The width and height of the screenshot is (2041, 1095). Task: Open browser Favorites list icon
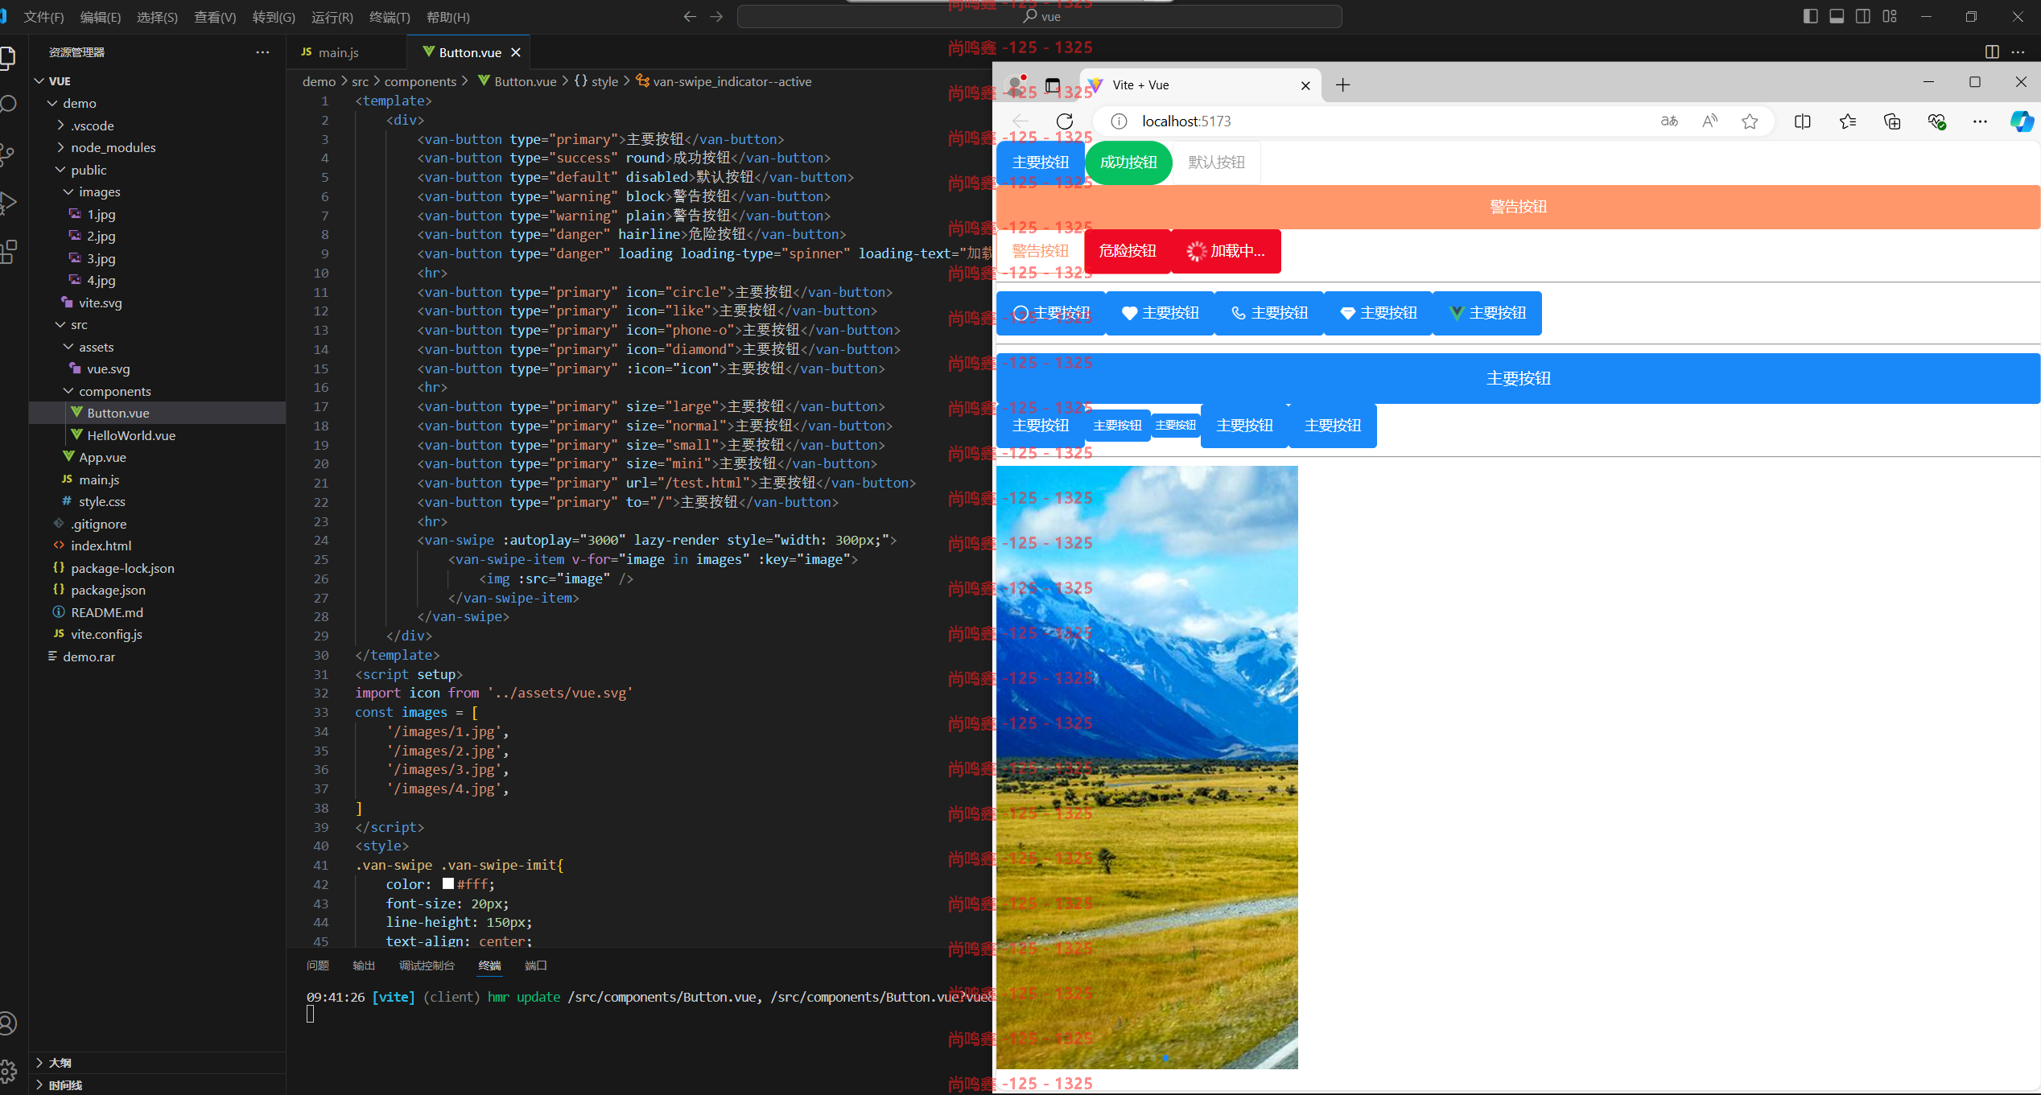pos(1848,121)
